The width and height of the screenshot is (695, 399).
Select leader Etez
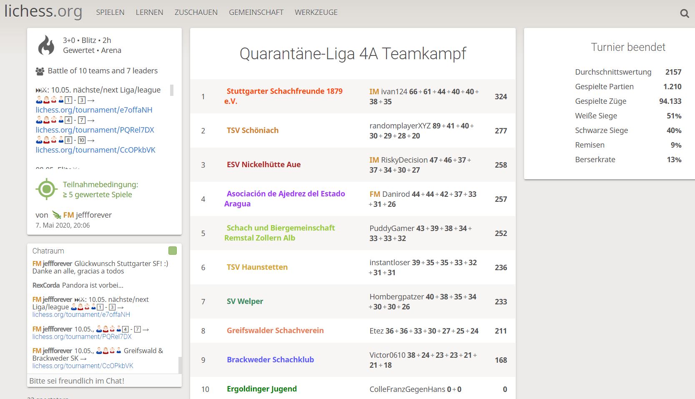(x=376, y=331)
